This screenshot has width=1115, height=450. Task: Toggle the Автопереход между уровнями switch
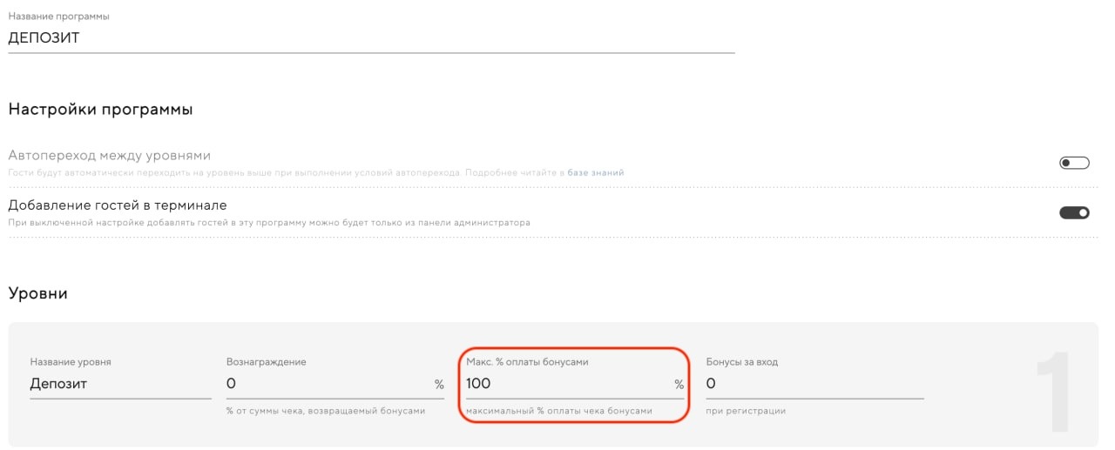pos(1074,163)
